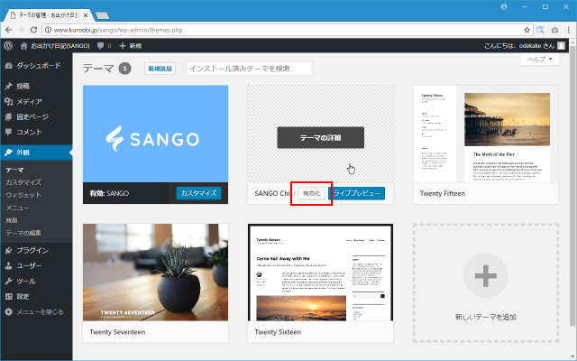Viewport: 577px width, 361px height.
Task: Click the site info icon in address bar
Action: (x=48, y=30)
